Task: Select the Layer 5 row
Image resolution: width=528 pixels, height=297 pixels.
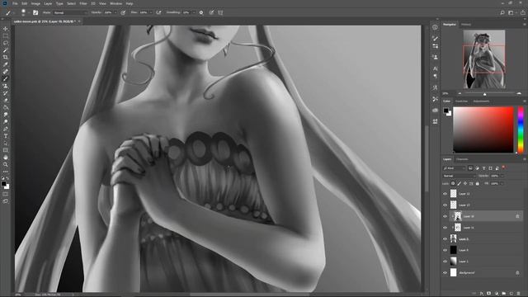Action: (x=483, y=238)
